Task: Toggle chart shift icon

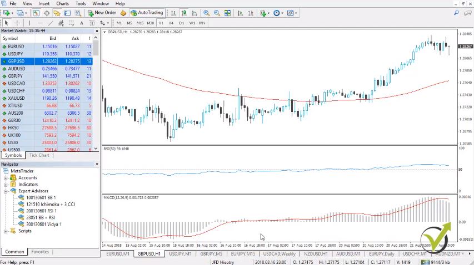Action: (x=251, y=13)
